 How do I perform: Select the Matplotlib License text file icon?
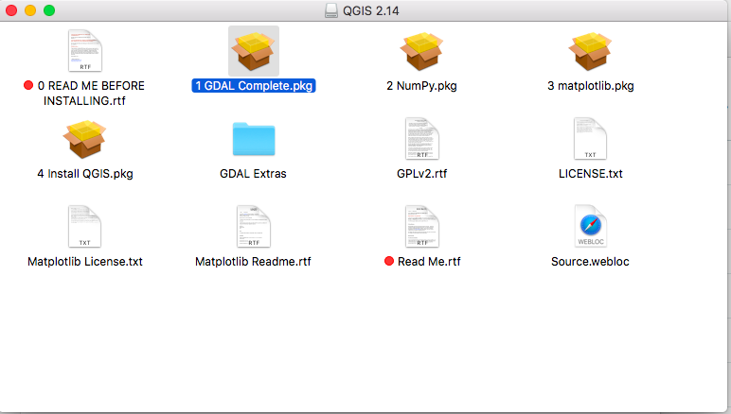click(85, 227)
